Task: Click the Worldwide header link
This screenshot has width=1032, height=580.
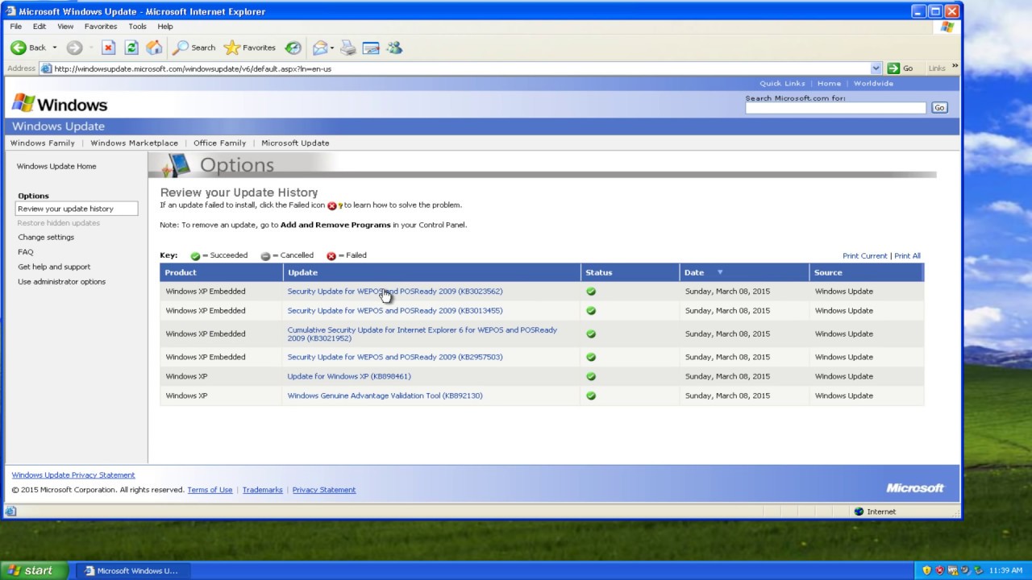Action: click(873, 84)
